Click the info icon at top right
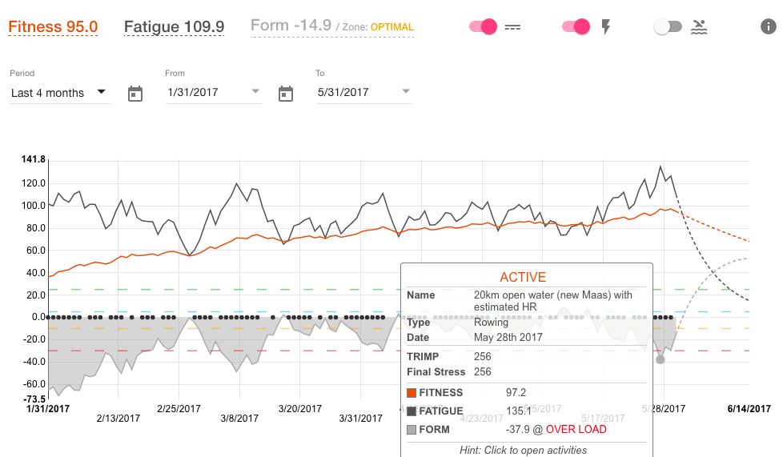The image size is (783, 457). (x=767, y=26)
